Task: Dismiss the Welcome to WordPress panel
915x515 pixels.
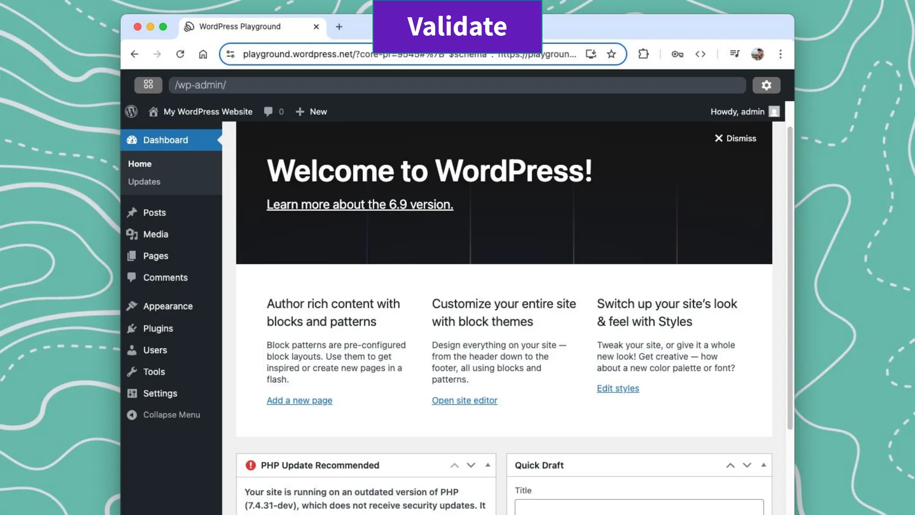Action: click(x=735, y=139)
